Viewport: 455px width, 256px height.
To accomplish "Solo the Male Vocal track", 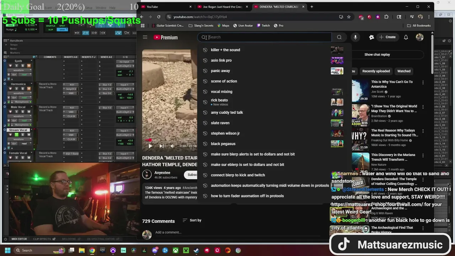I will click(x=23, y=112).
